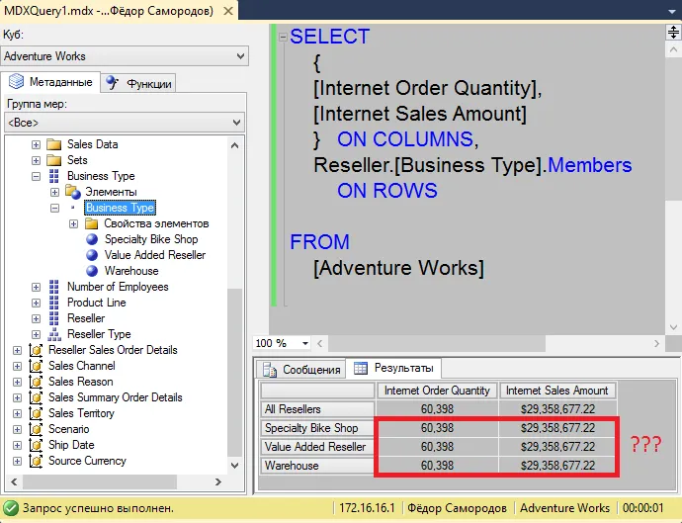Expand the Sales Channel dimension

(18, 367)
